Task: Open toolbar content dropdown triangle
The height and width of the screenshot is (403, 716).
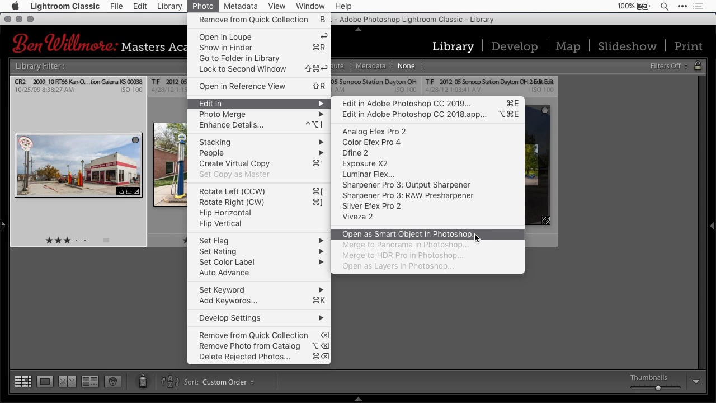Action: 696,382
